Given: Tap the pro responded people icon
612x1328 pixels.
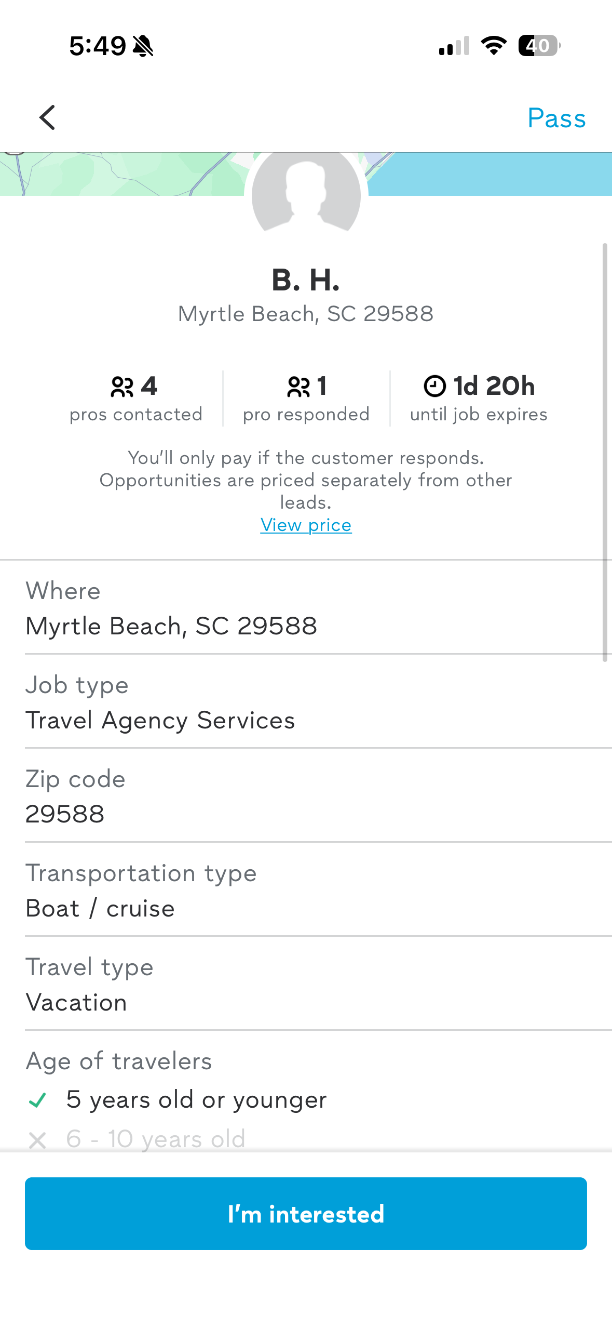Looking at the screenshot, I should point(298,387).
